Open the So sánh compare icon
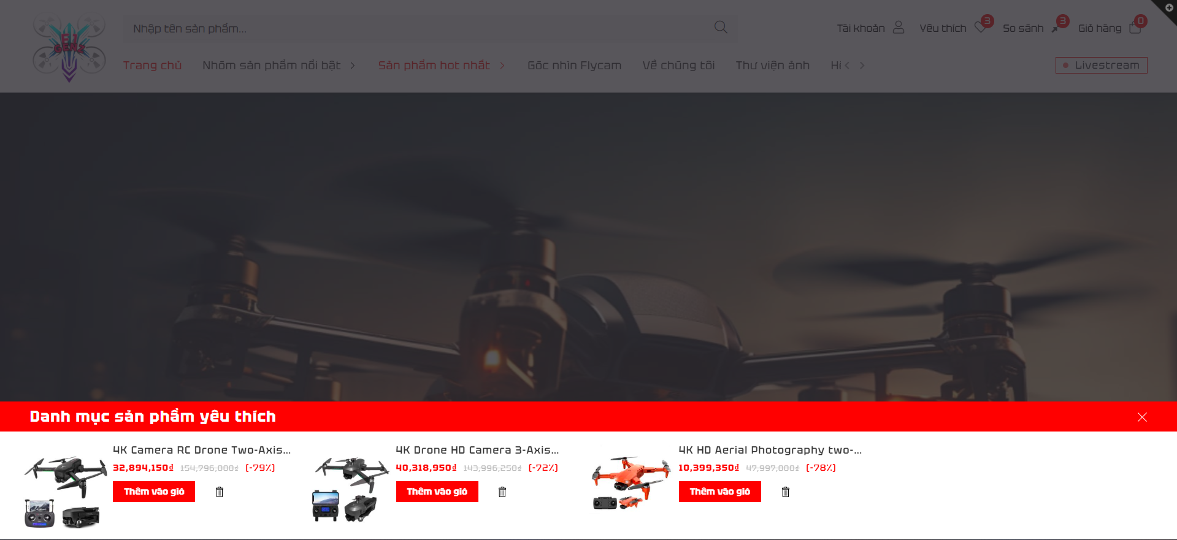Viewport: 1177px width, 540px height. pos(1056,28)
